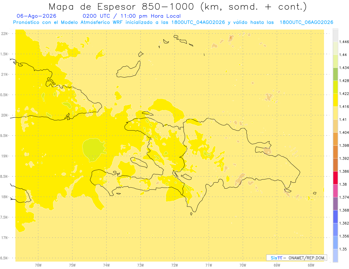This screenshot has width=349, height=269.
Task: Click the legend value 1.398
Action: click(344, 145)
